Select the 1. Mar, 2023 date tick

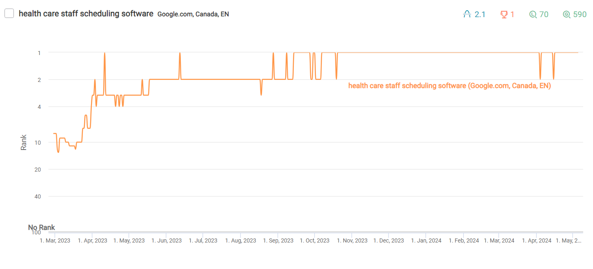55,240
